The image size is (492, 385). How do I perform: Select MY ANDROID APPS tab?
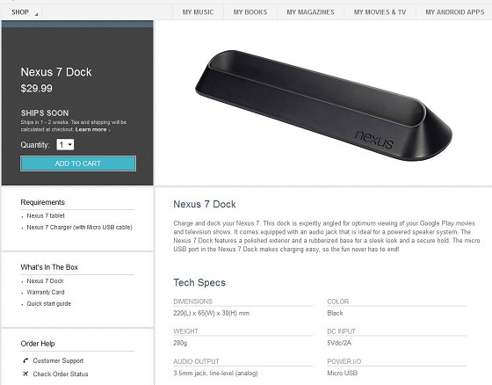pyautogui.click(x=455, y=12)
